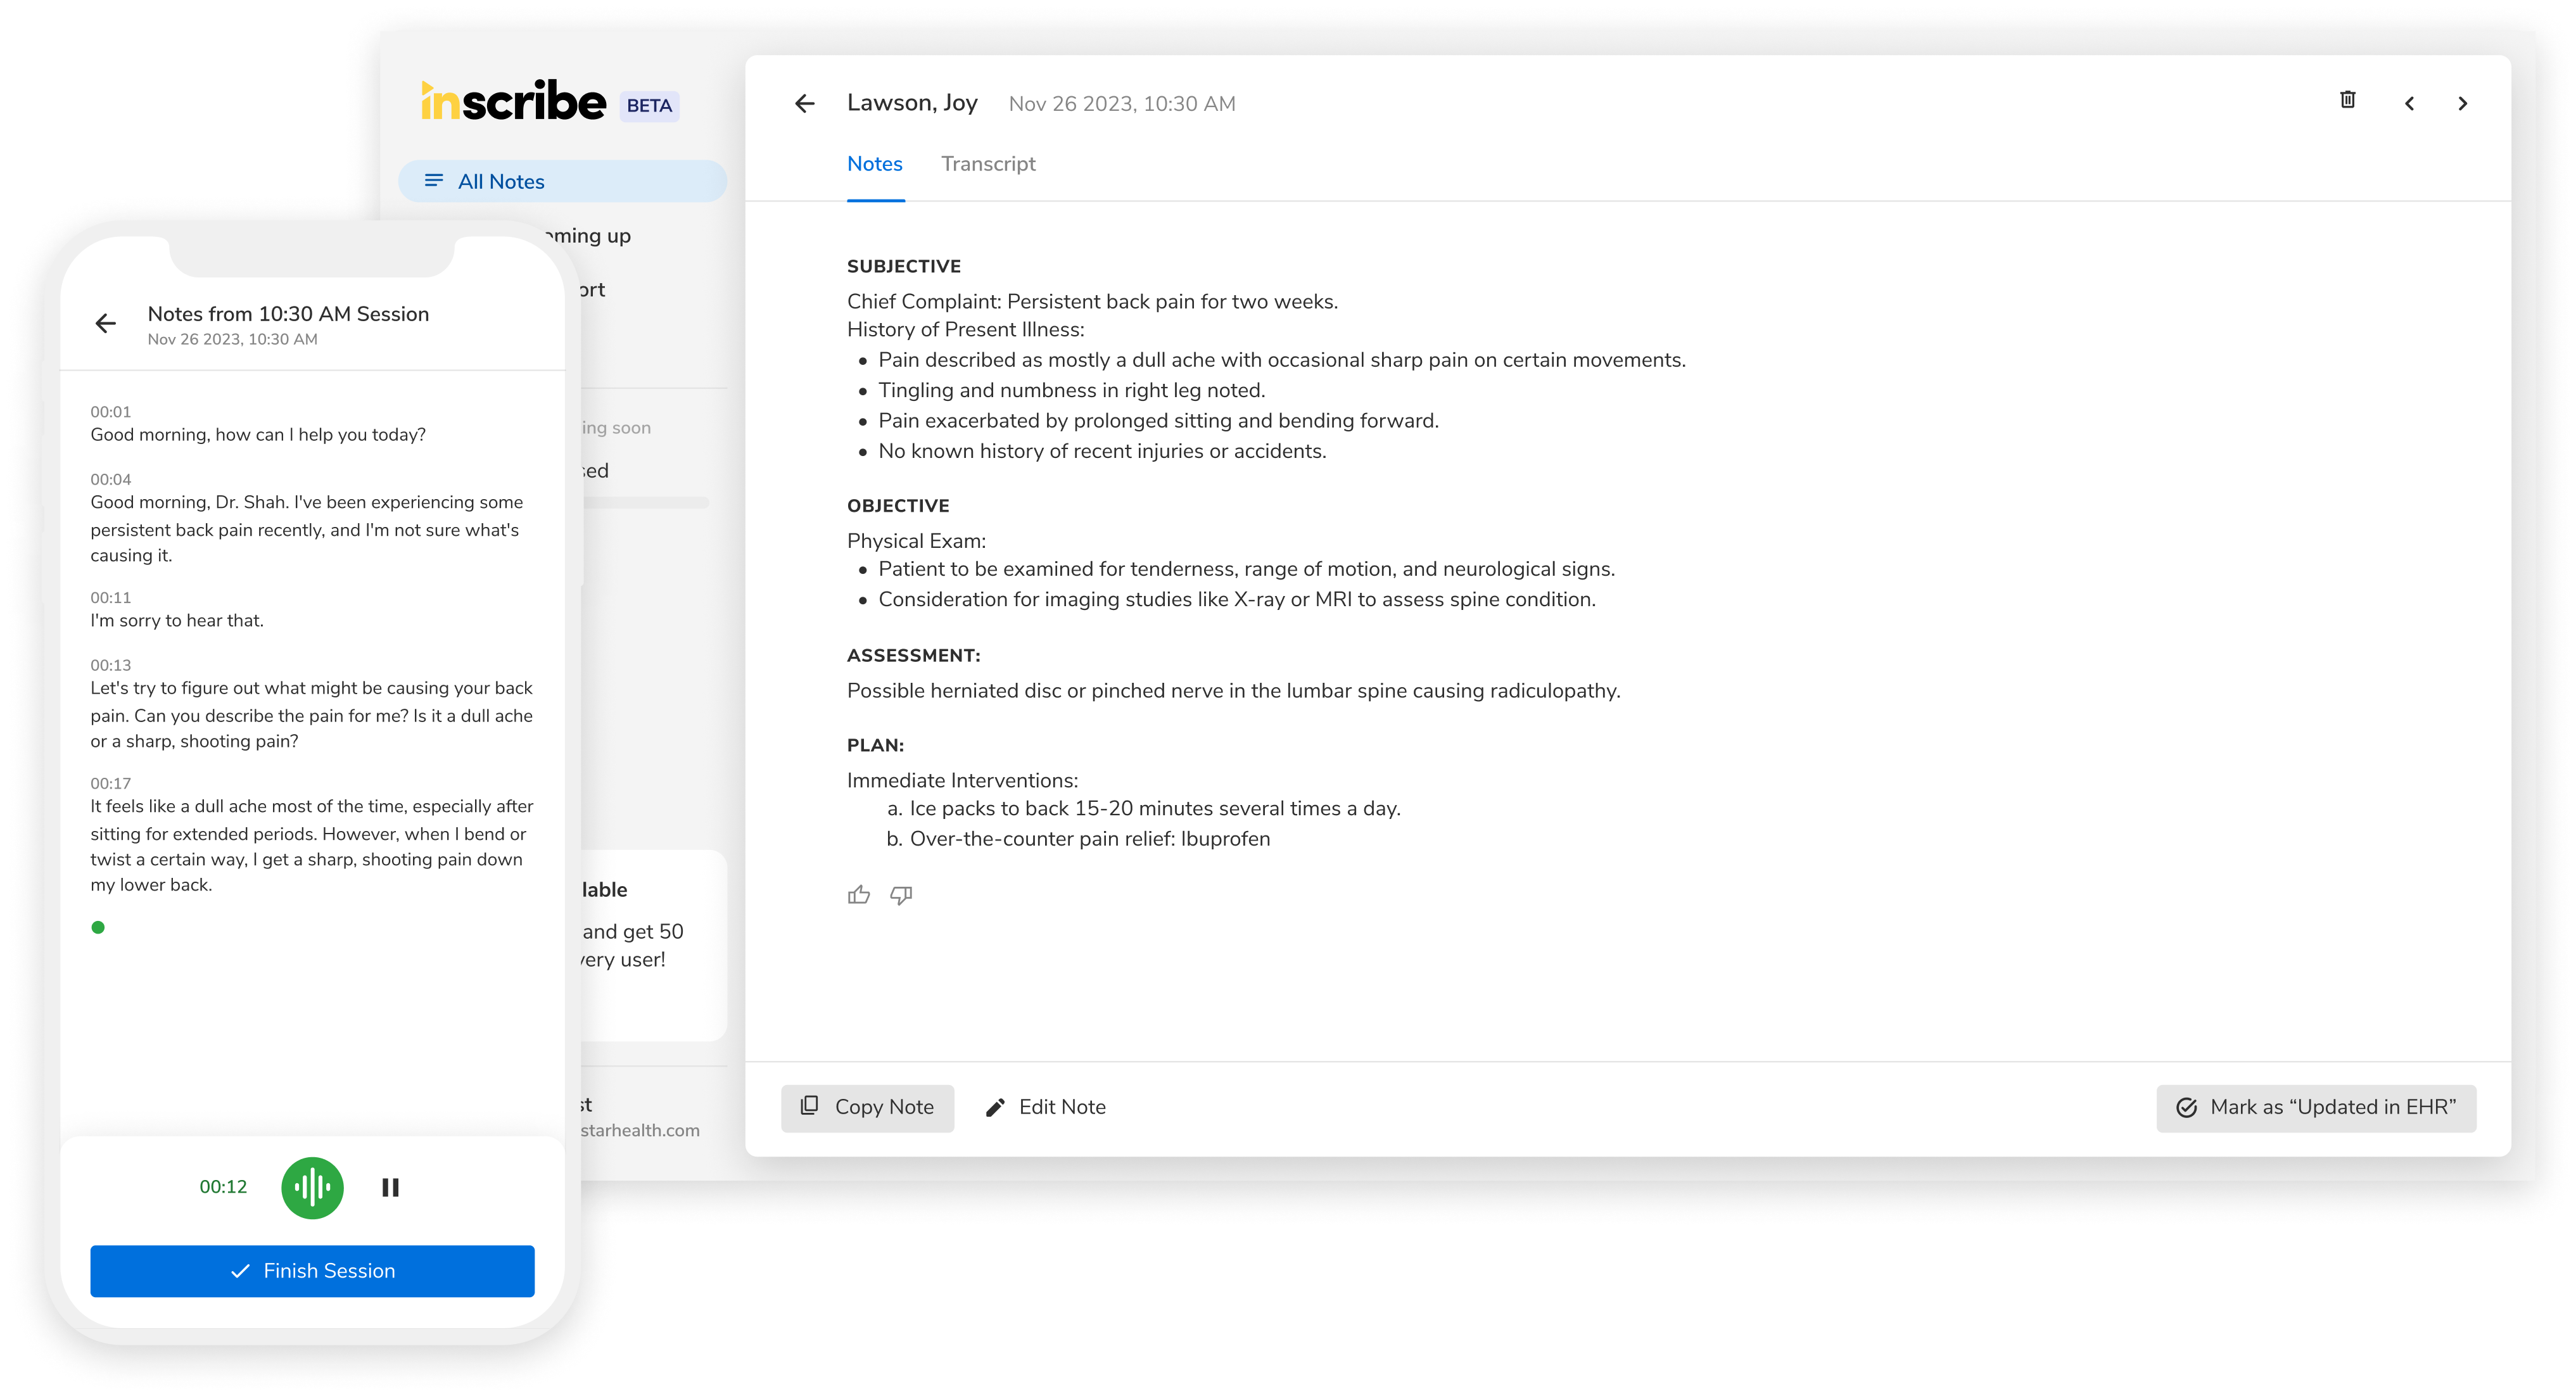
Task: Click the BETA badge
Action: point(649,106)
